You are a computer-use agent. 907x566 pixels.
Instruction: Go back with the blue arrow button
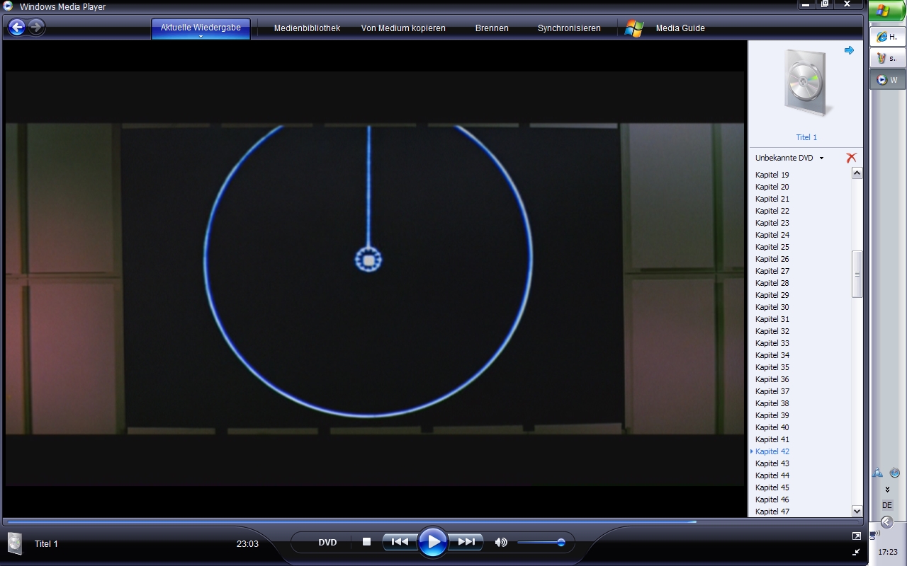pyautogui.click(x=16, y=28)
